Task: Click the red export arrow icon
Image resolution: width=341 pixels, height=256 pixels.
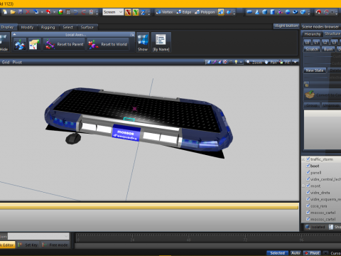Action: 48,12
